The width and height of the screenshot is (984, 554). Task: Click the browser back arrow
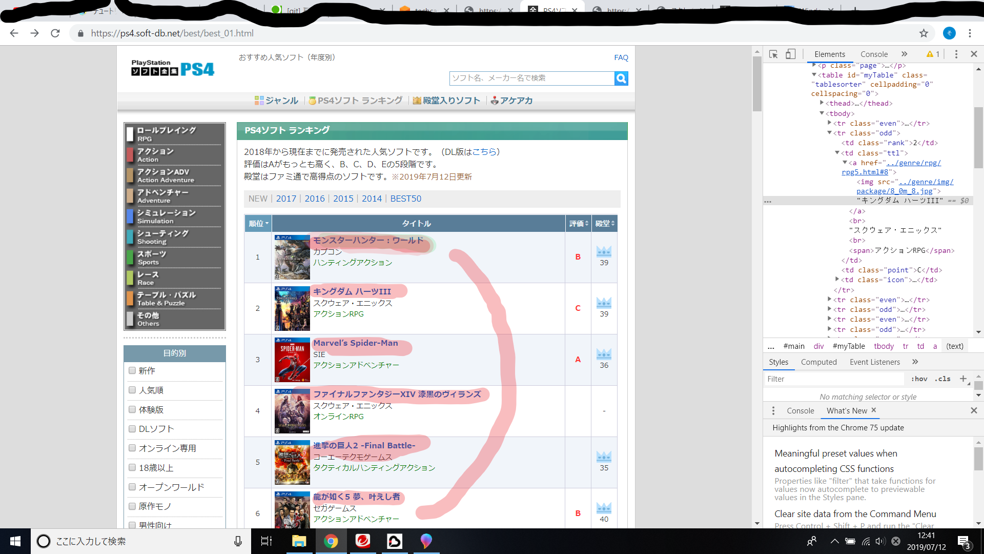click(14, 33)
